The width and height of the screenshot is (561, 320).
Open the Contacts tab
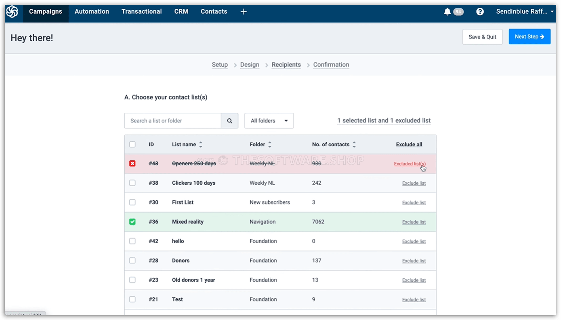(214, 12)
